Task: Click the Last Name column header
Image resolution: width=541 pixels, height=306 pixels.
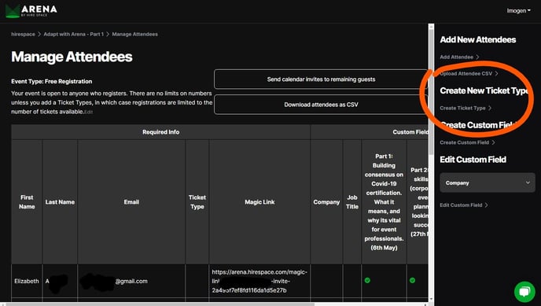Action: [x=60, y=202]
